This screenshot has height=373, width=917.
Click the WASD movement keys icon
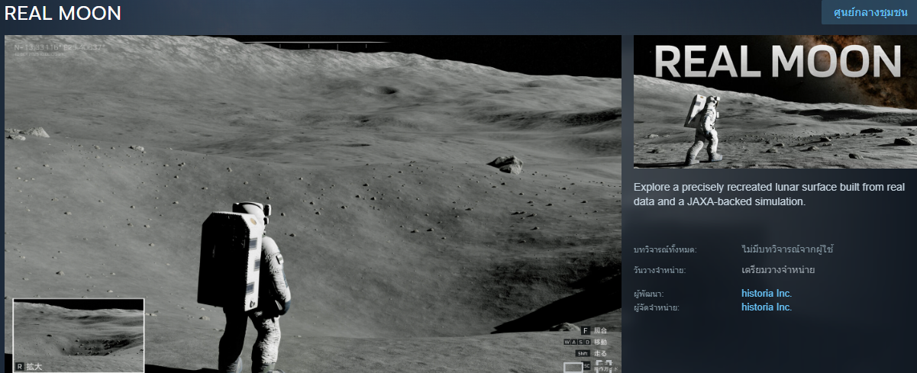click(577, 342)
